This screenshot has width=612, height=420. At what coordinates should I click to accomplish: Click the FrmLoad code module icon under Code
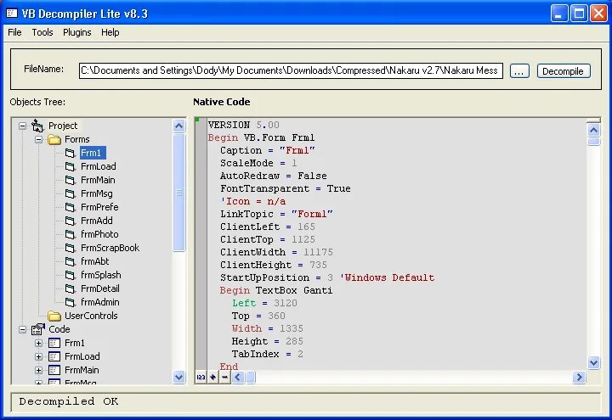tap(54, 357)
